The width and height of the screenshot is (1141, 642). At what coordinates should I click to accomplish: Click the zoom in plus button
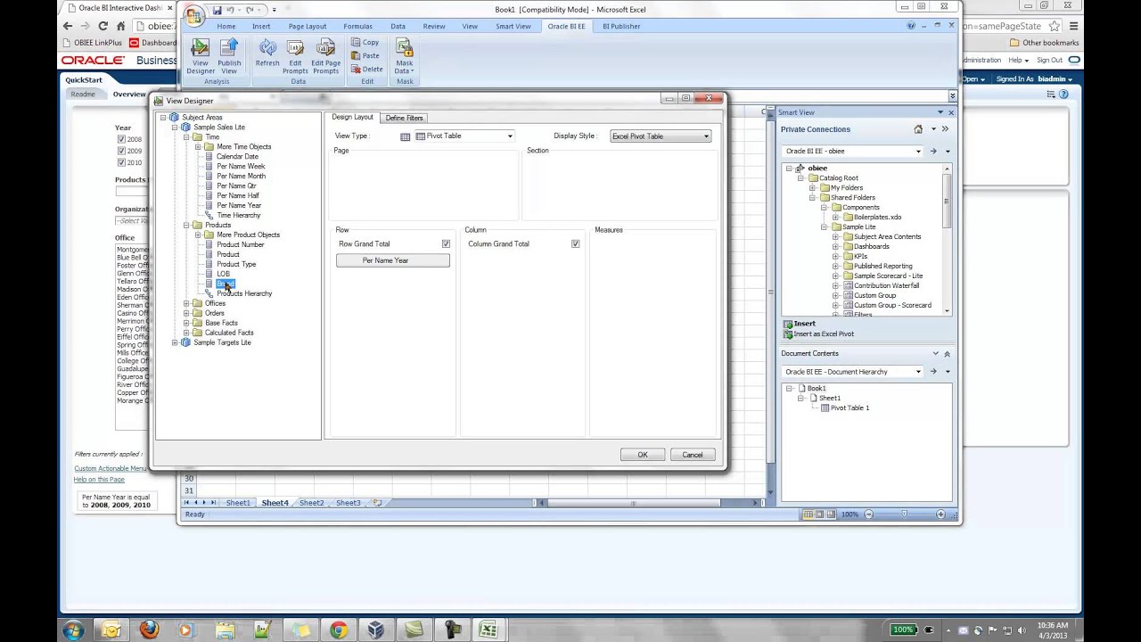940,514
